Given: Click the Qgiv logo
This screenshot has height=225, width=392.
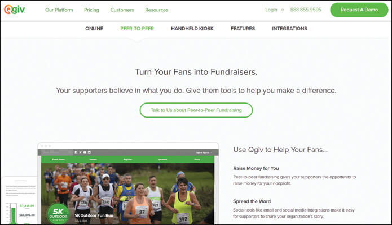Looking at the screenshot, I should coord(15,10).
